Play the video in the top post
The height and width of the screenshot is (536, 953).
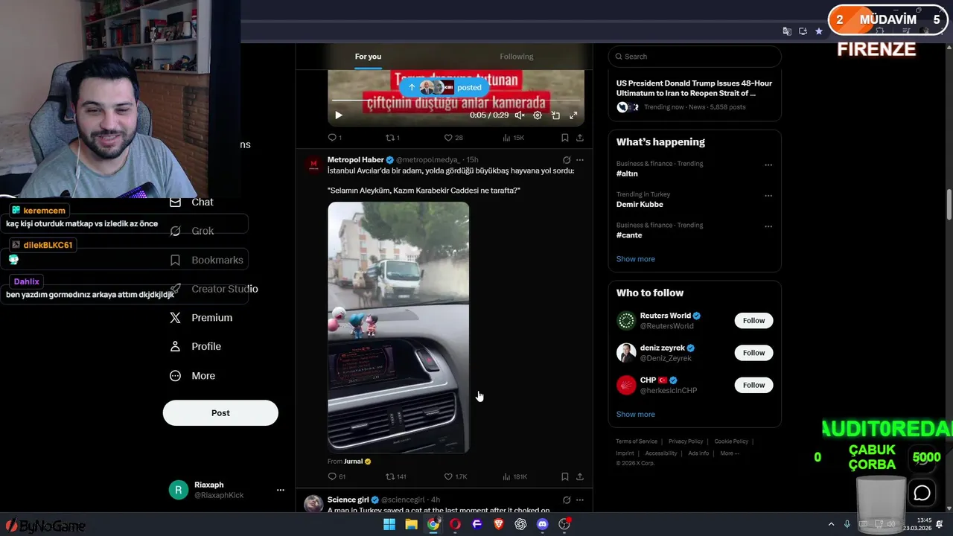tap(339, 115)
